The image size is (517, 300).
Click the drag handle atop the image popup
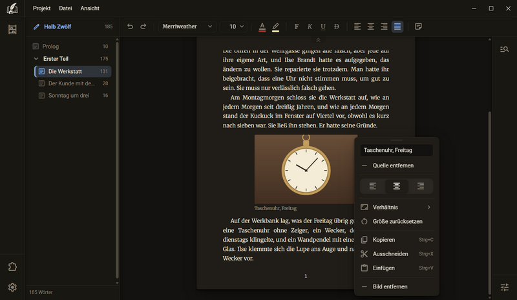pyautogui.click(x=397, y=140)
